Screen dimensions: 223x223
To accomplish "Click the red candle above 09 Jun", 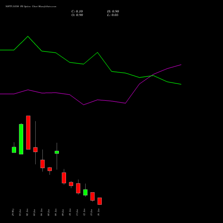I will tap(64, 178).
